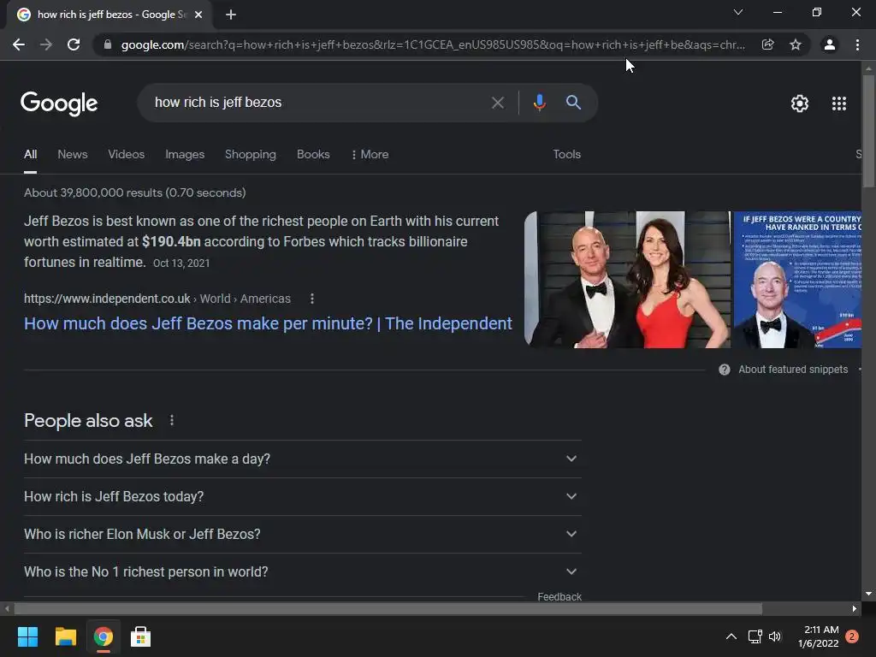Screen dimensions: 876x657
Task: Click horizontal scrollbar right arrow
Action: 855,608
